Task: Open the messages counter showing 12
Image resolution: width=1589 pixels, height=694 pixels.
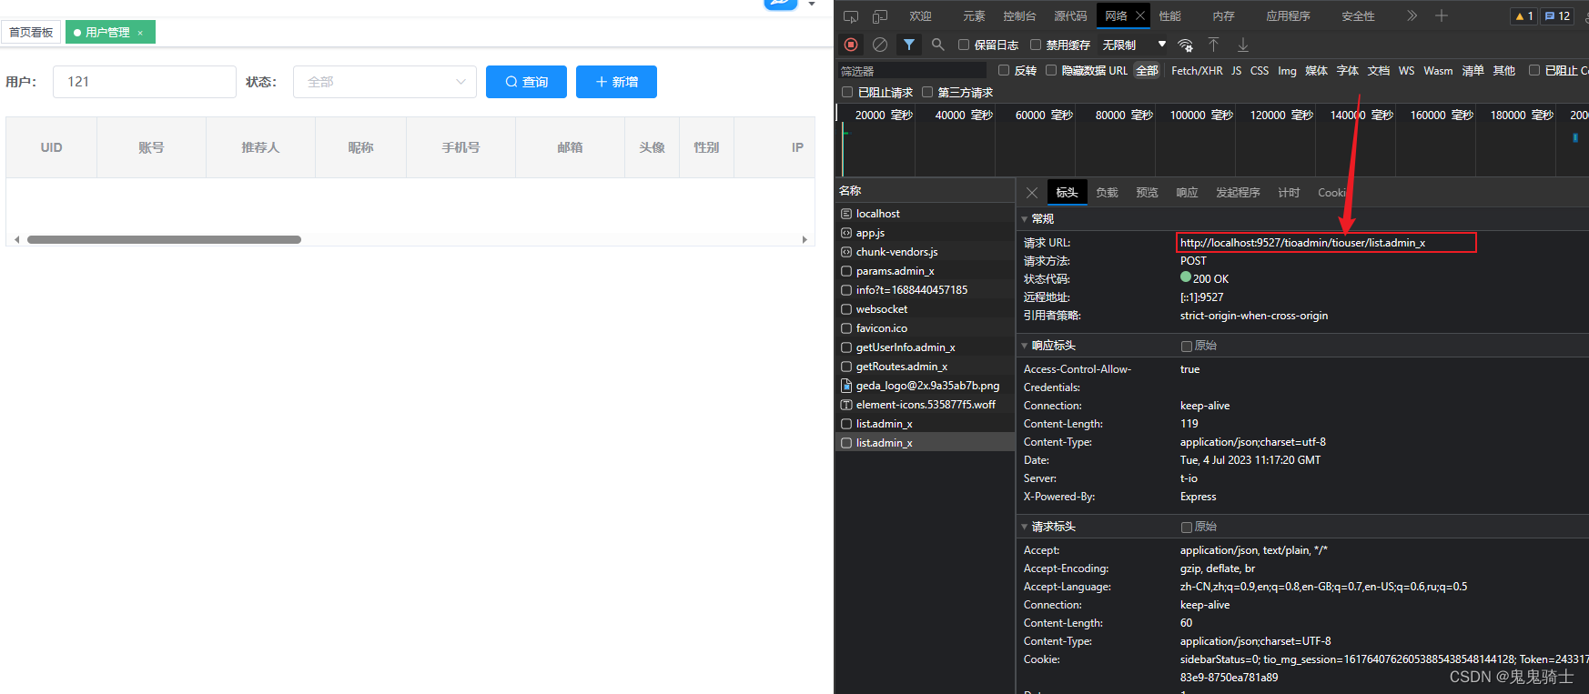Action: (1558, 15)
